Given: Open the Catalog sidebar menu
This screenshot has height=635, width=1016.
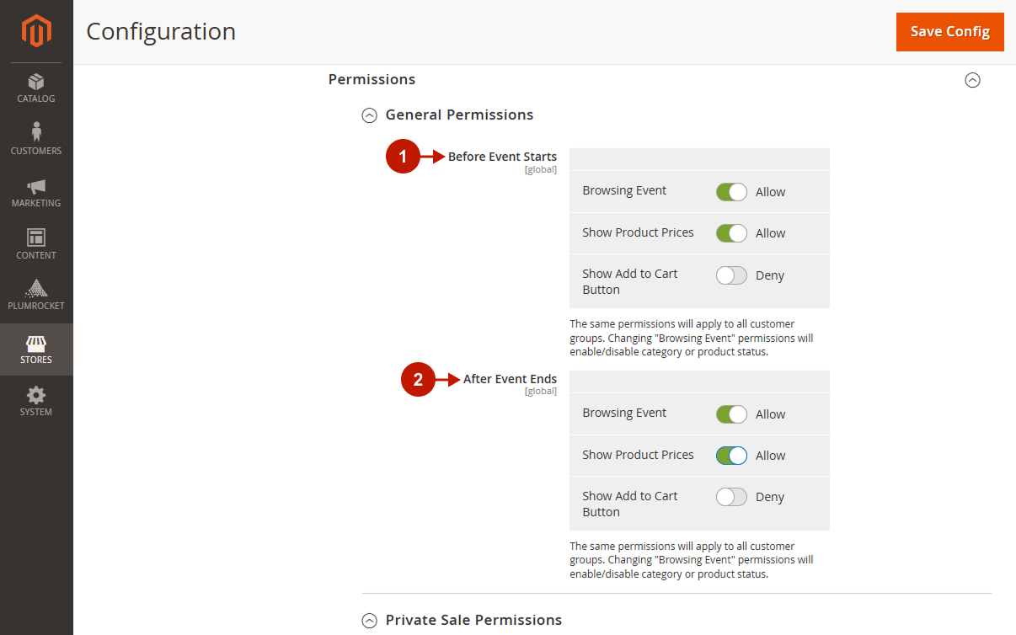Looking at the screenshot, I should pos(36,88).
